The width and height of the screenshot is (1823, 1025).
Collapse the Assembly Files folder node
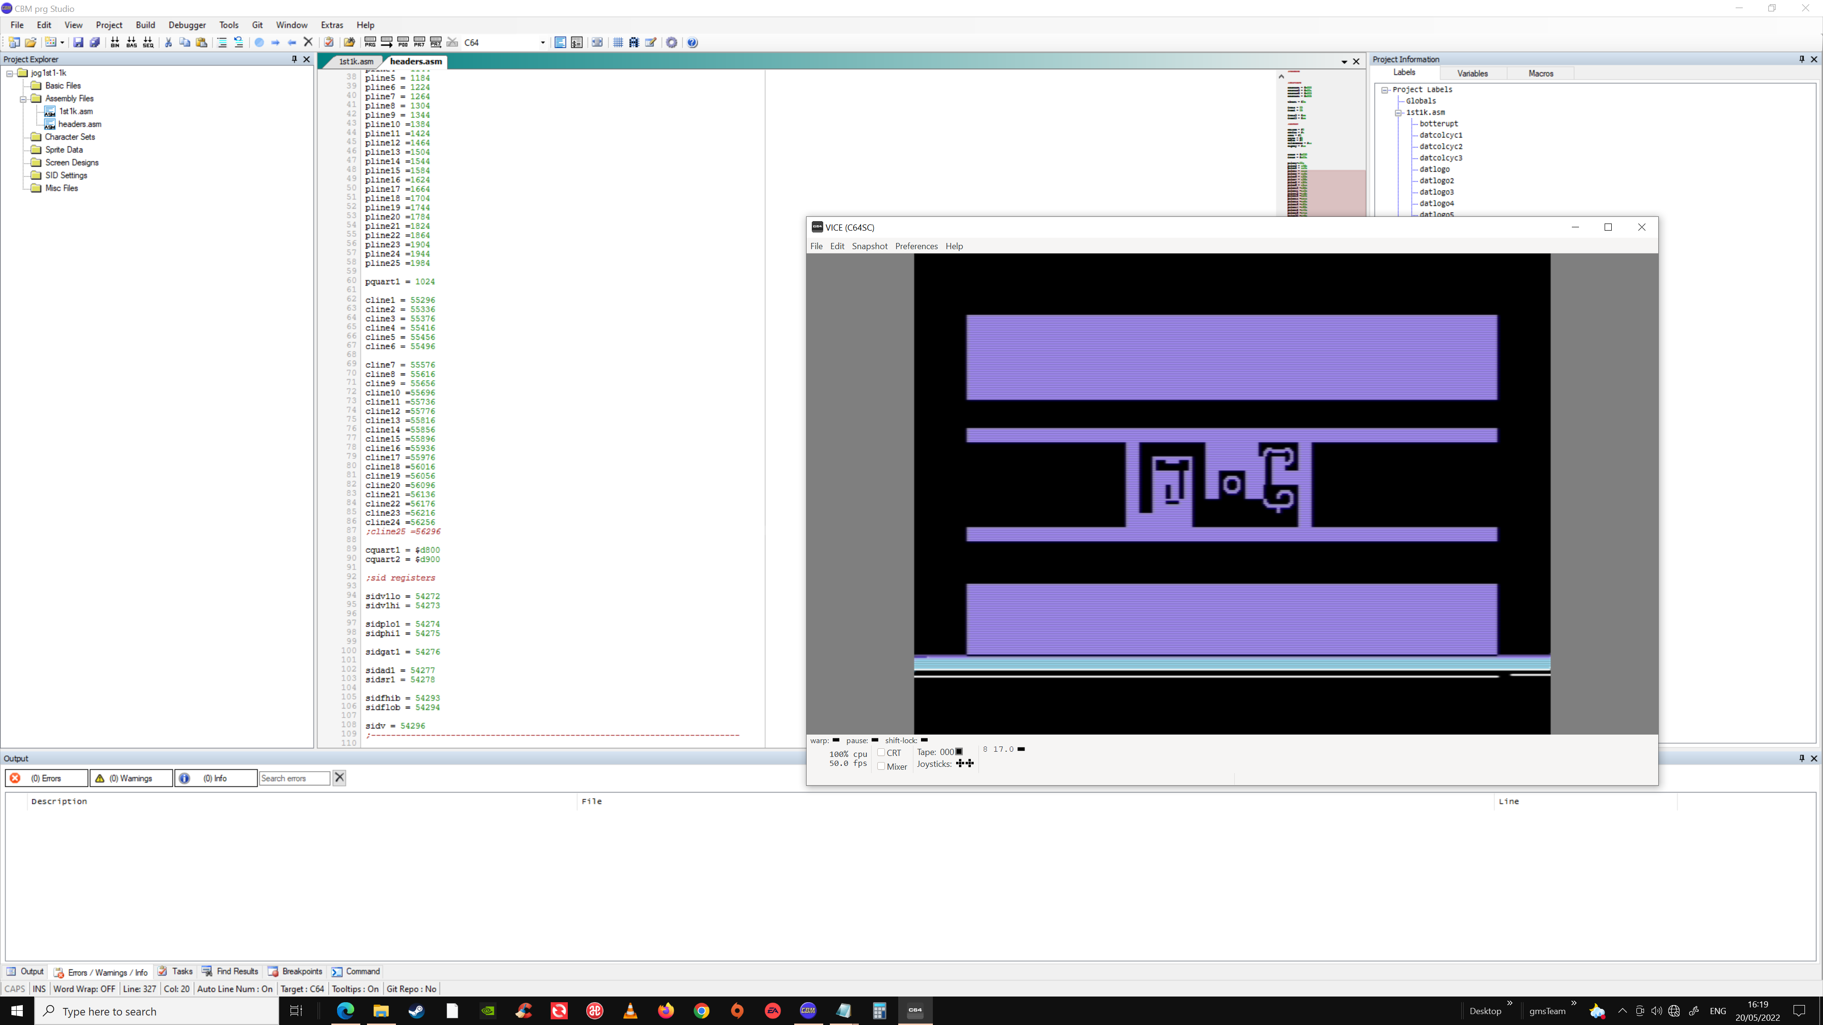(23, 99)
